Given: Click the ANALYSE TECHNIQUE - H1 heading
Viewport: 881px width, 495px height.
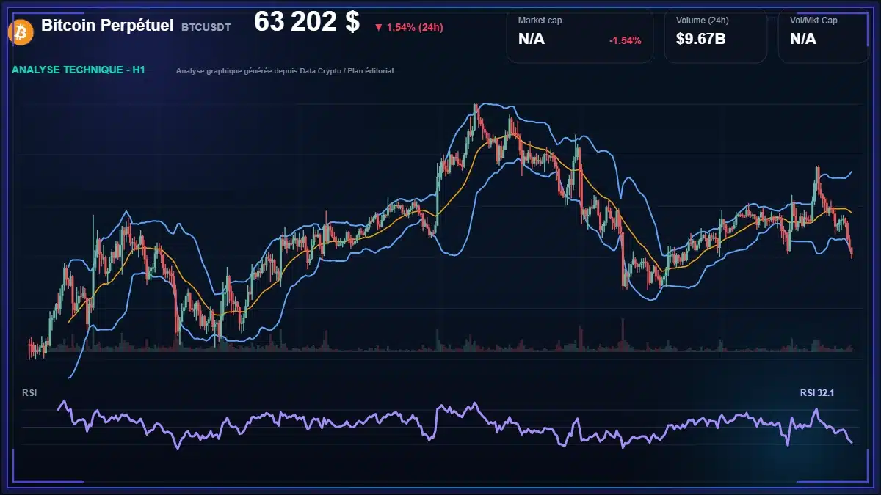Looking at the screenshot, I should (x=79, y=70).
